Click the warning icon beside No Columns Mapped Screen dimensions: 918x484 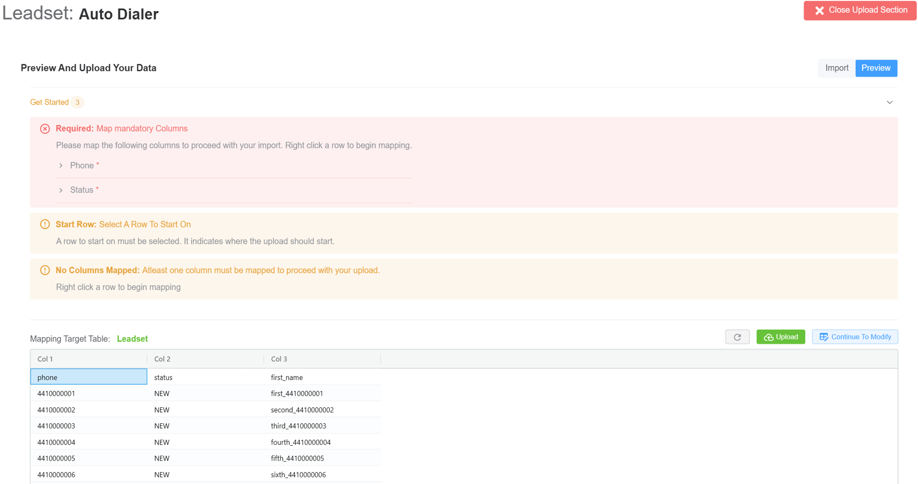[x=45, y=270]
